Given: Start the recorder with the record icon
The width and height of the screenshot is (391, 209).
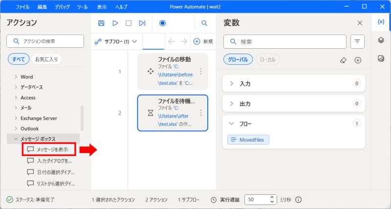Looking at the screenshot, I should [163, 23].
